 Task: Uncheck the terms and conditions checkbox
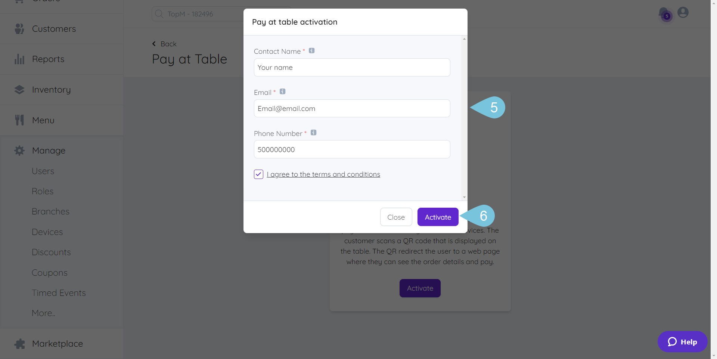tap(259, 174)
